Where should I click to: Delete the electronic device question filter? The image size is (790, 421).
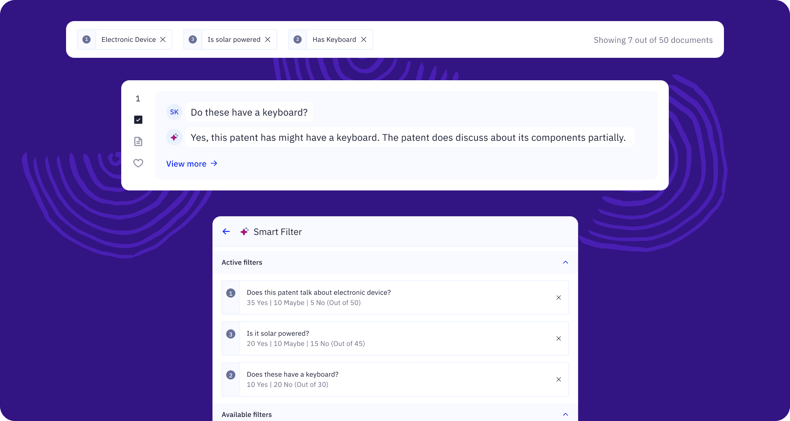coord(558,298)
